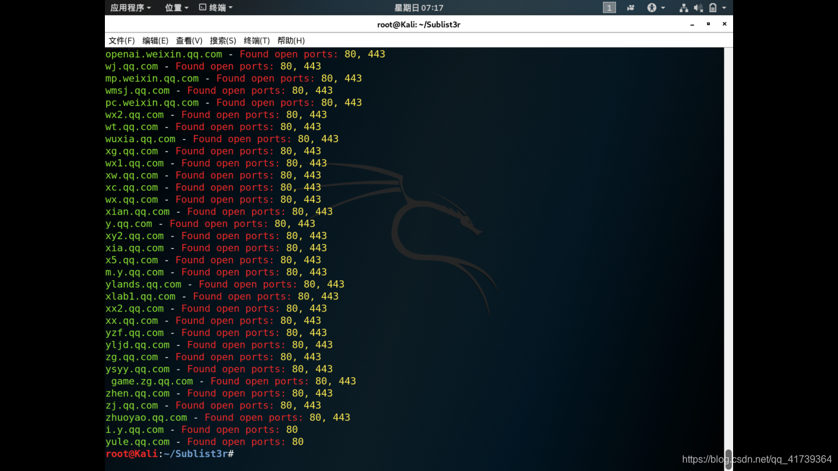Click the clock showing 星期日 07:17
This screenshot has width=838, height=471.
click(418, 8)
